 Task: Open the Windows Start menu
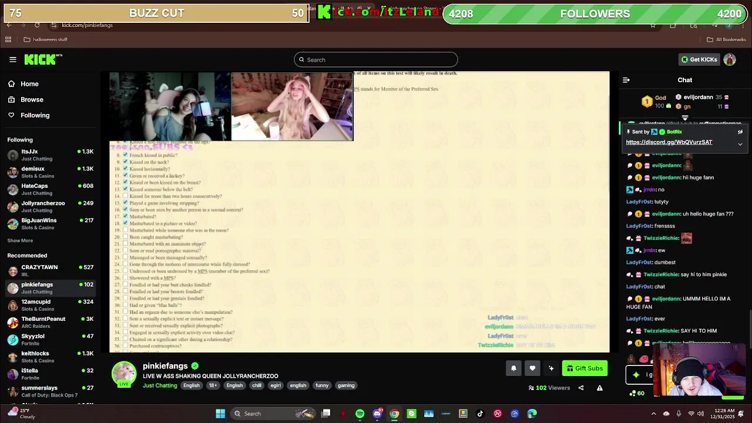(220, 414)
